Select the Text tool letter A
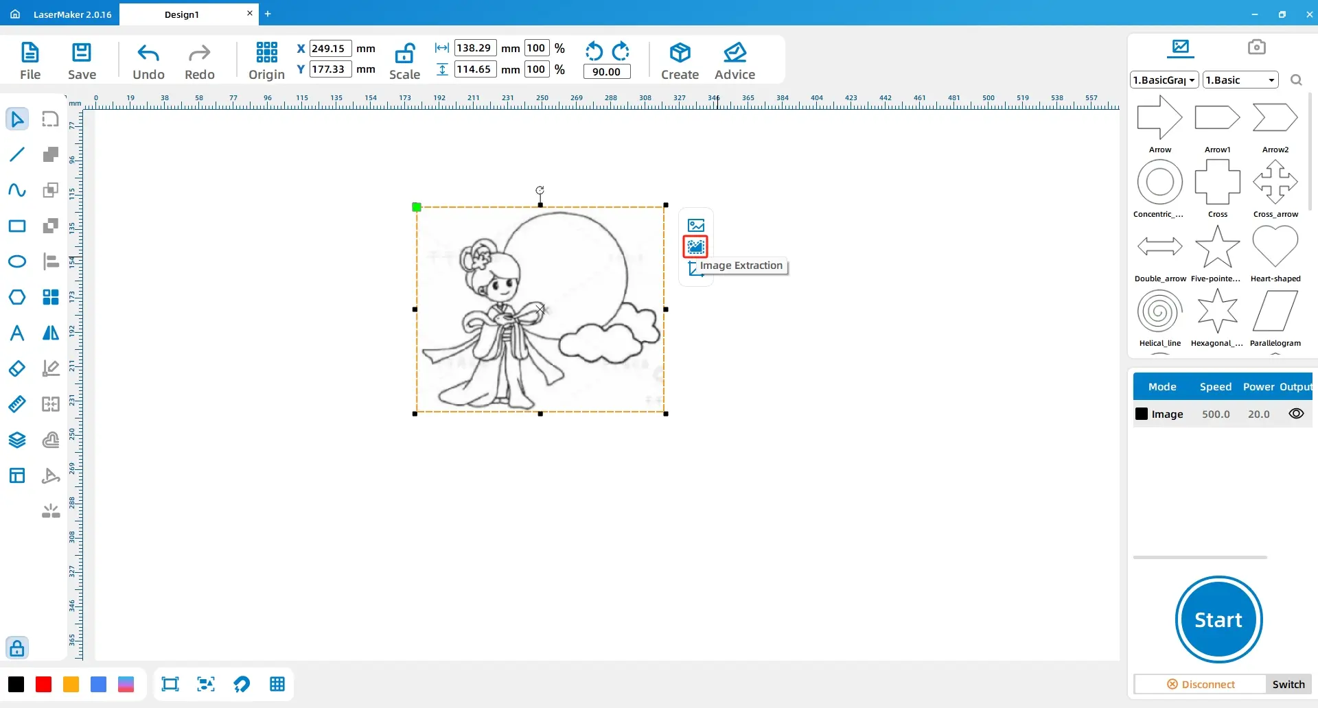The height and width of the screenshot is (708, 1318). coord(17,333)
